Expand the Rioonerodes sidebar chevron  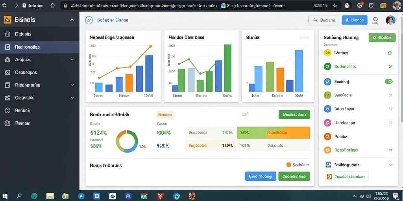tap(72, 85)
